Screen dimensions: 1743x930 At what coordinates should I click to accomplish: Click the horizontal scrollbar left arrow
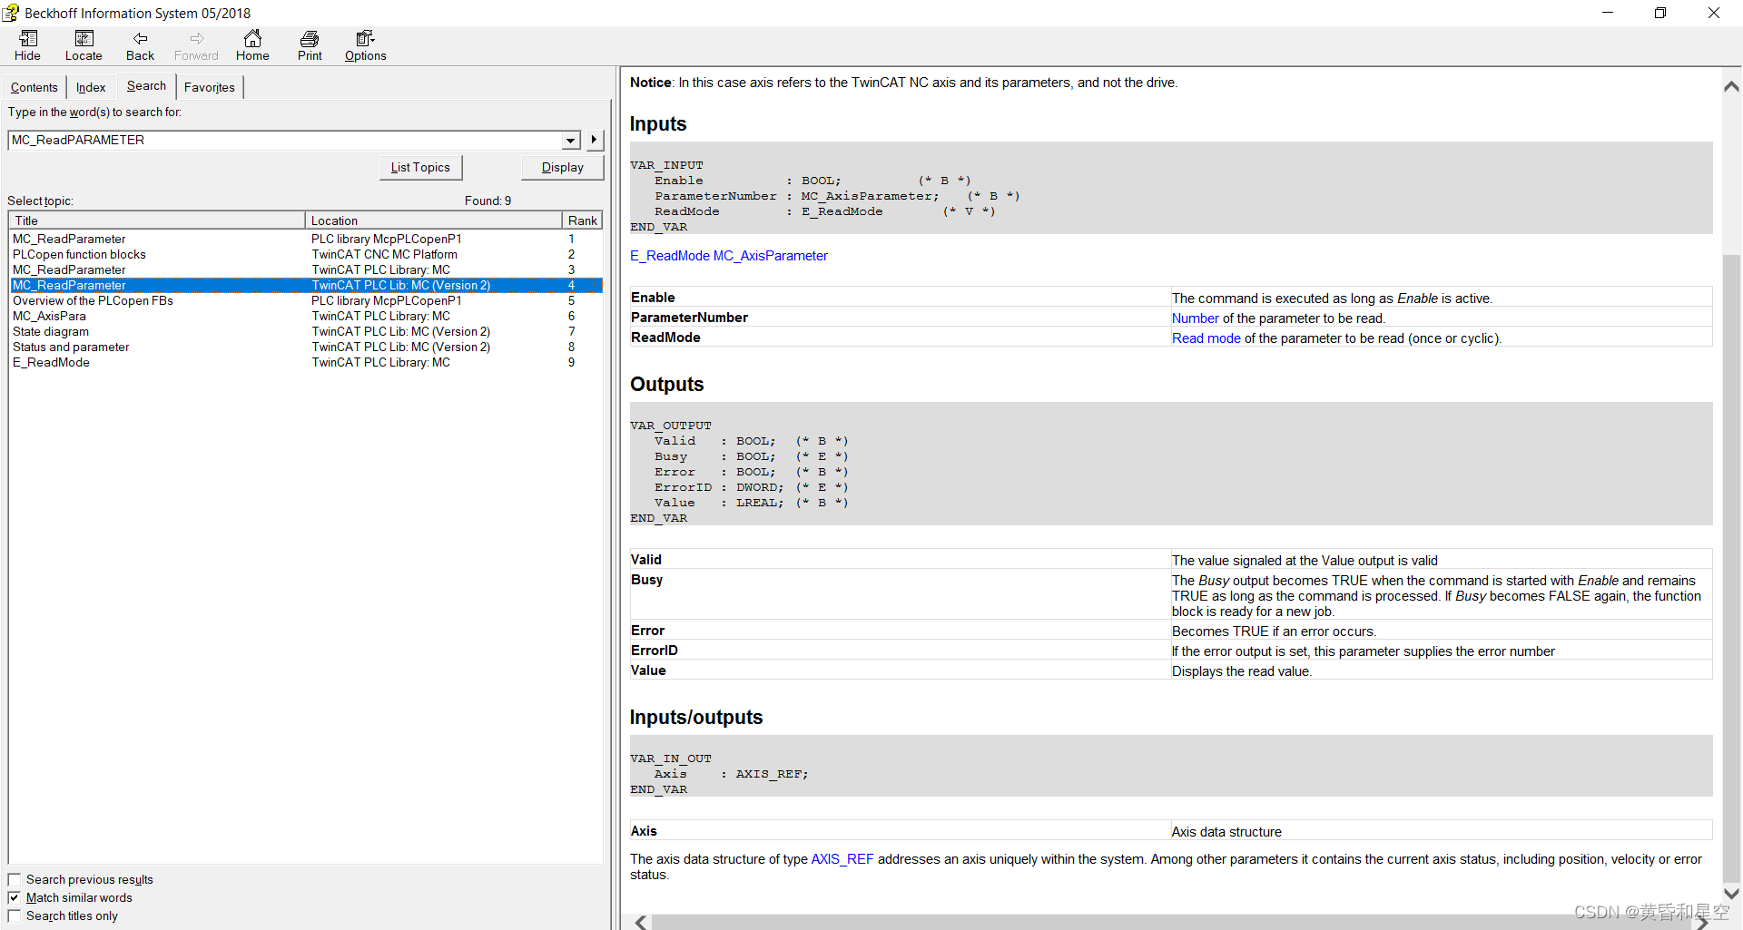click(641, 922)
